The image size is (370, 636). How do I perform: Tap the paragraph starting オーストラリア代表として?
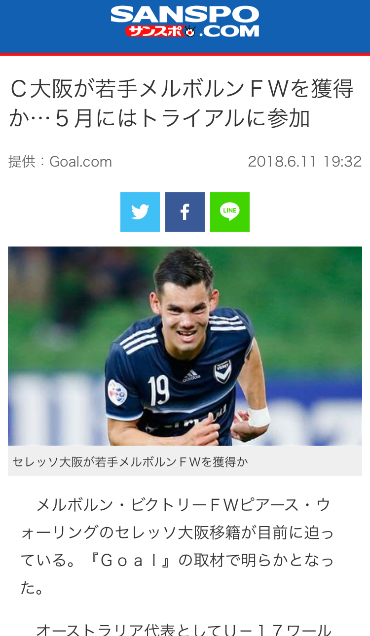point(184,630)
